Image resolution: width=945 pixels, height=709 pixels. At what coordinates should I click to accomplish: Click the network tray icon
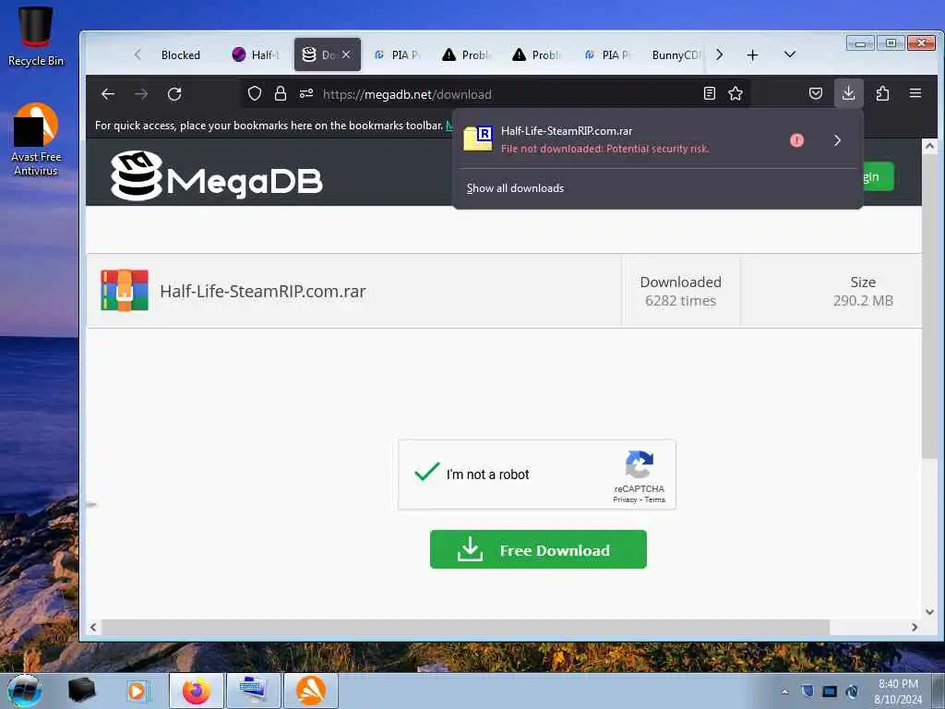tap(830, 691)
